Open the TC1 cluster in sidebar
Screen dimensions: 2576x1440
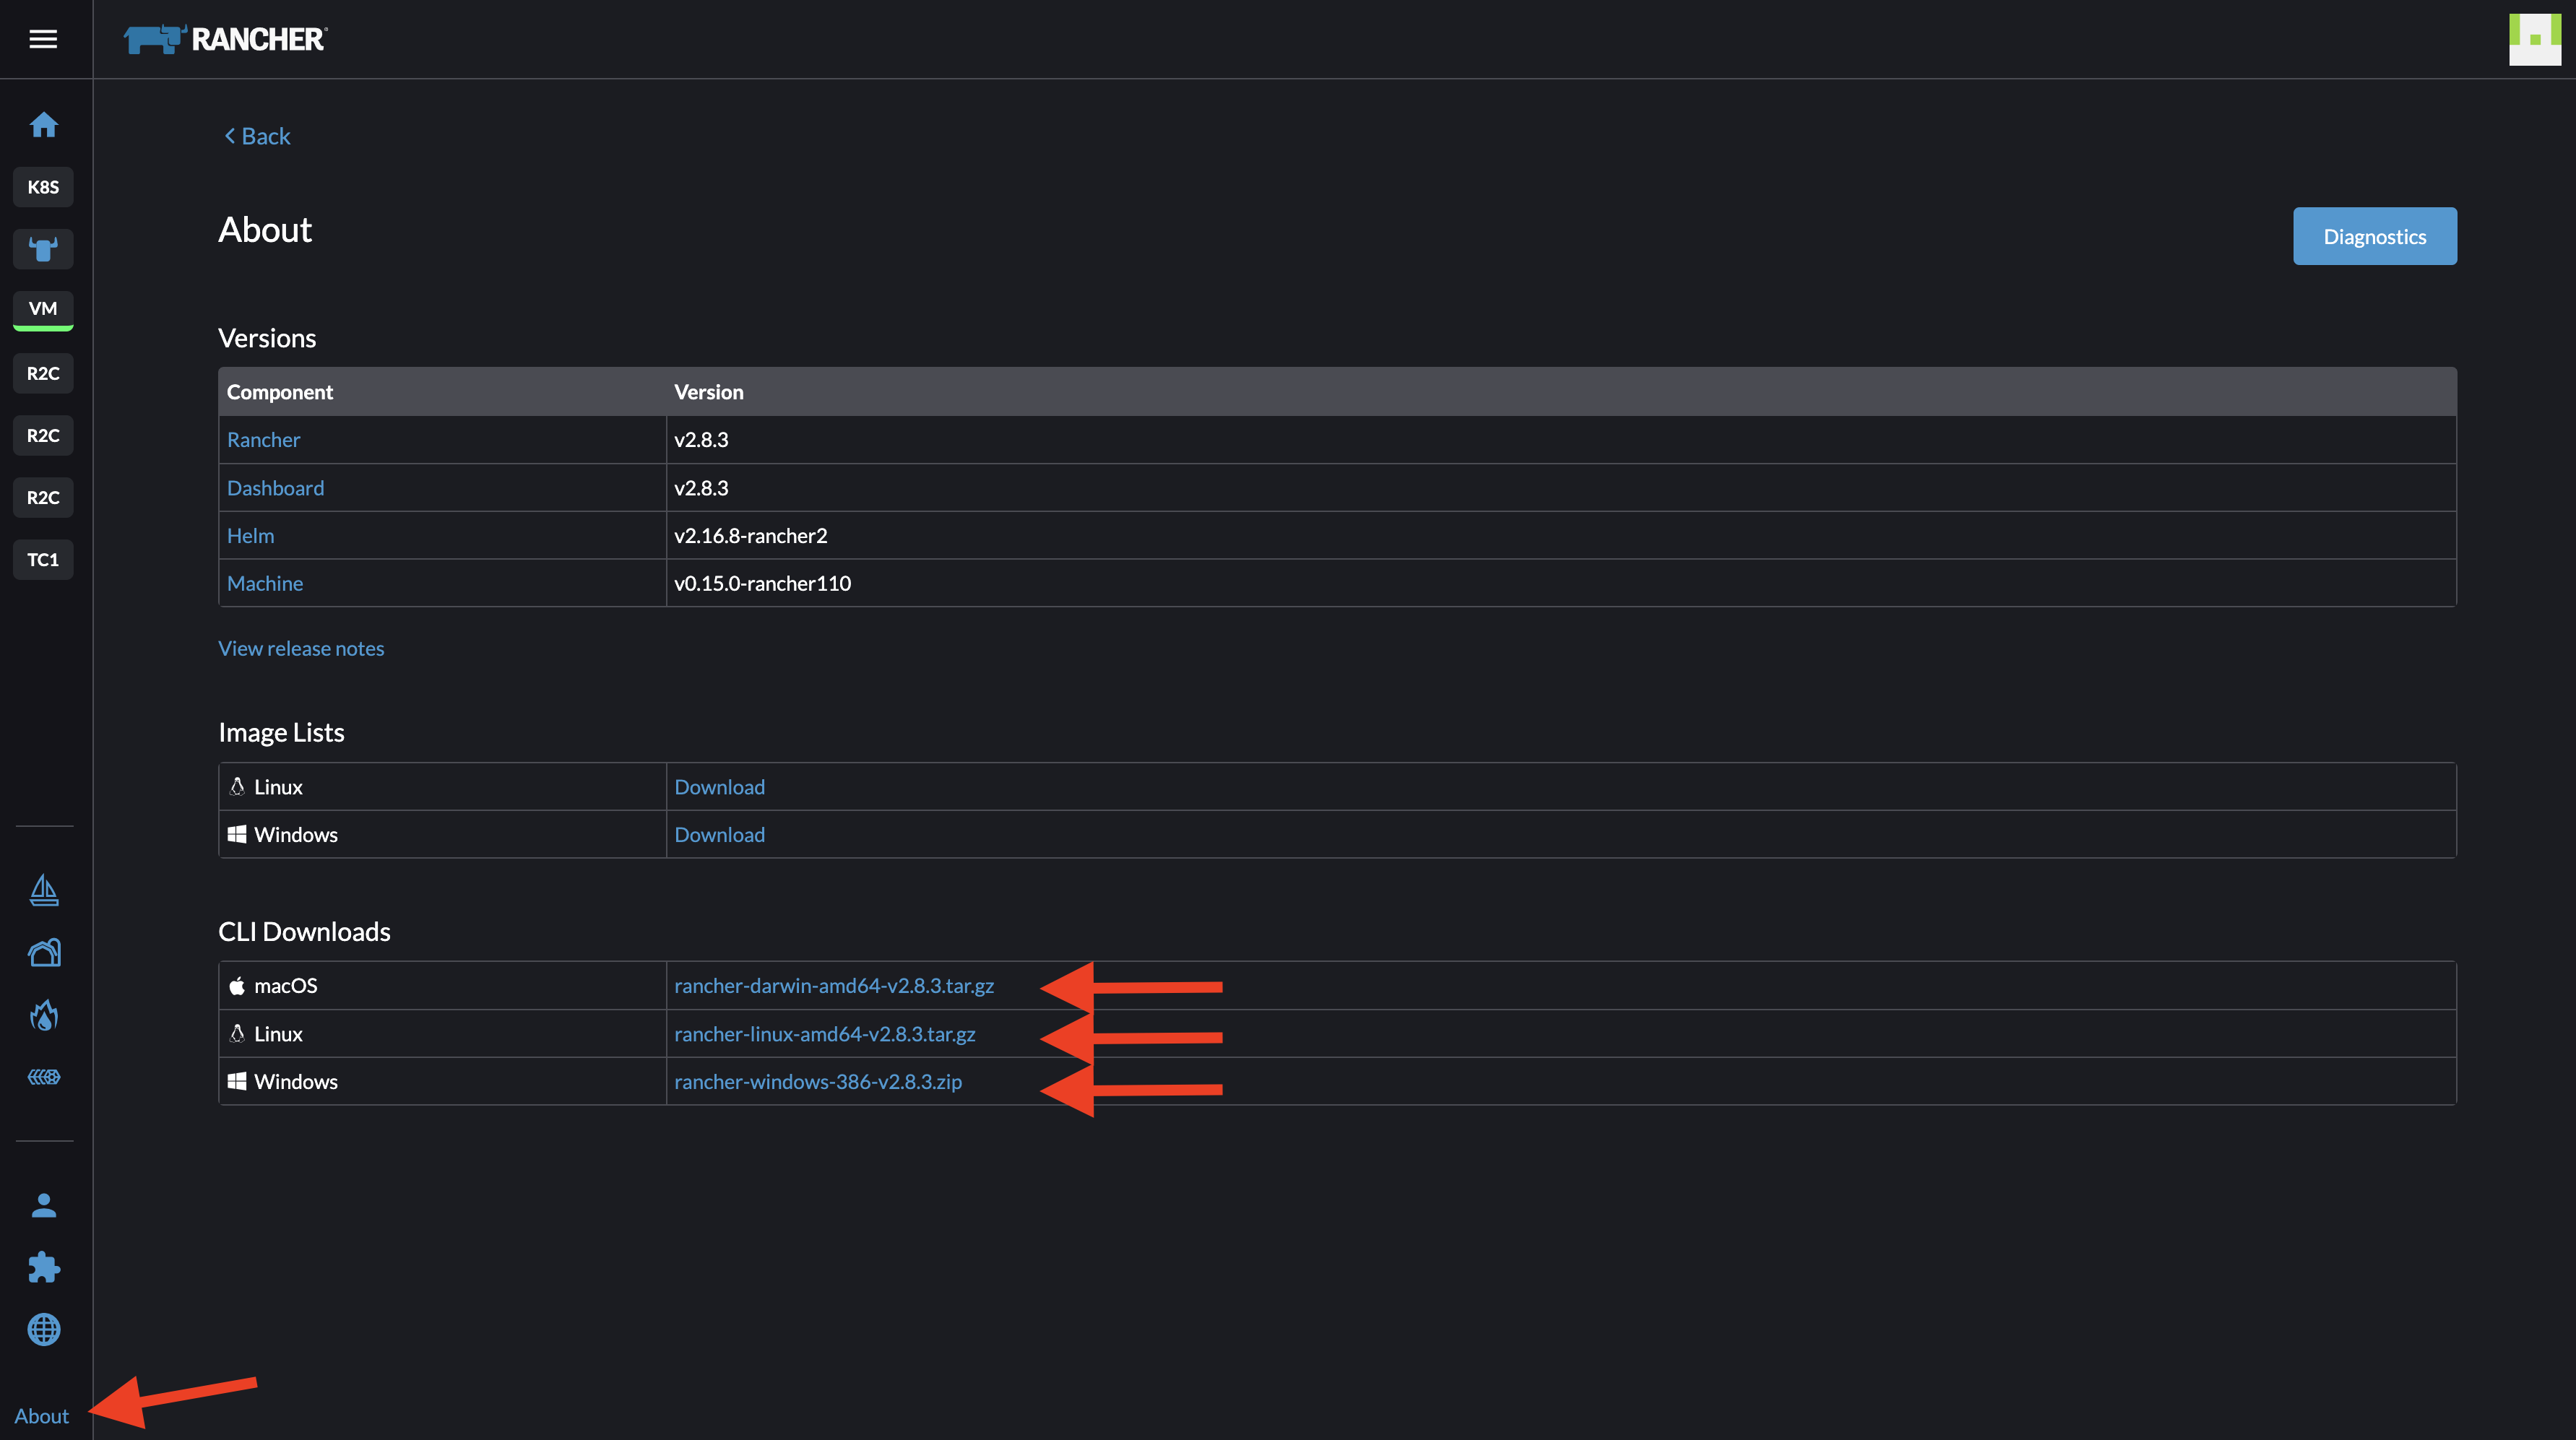point(43,559)
